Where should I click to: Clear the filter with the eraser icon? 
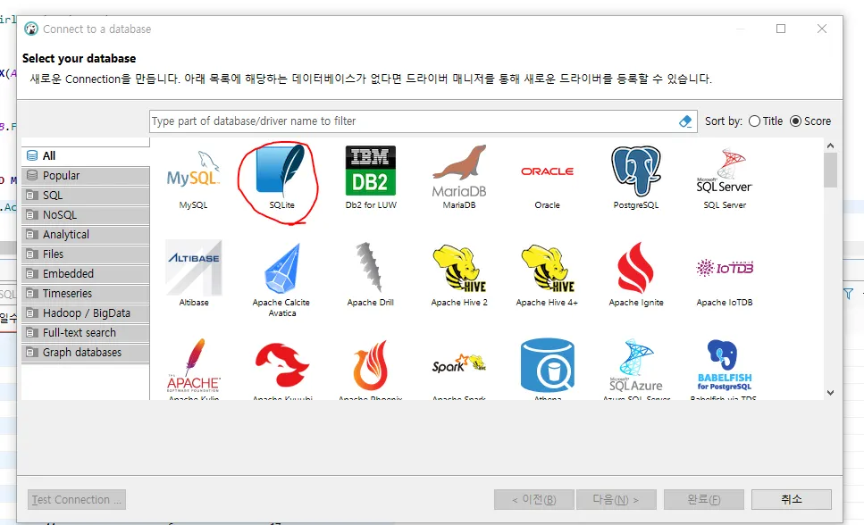tap(685, 121)
